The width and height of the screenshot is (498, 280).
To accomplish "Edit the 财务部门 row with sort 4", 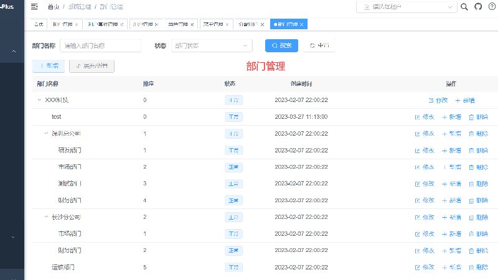I will point(425,200).
